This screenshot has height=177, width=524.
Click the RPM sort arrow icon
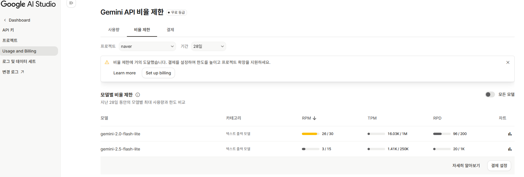pos(314,118)
